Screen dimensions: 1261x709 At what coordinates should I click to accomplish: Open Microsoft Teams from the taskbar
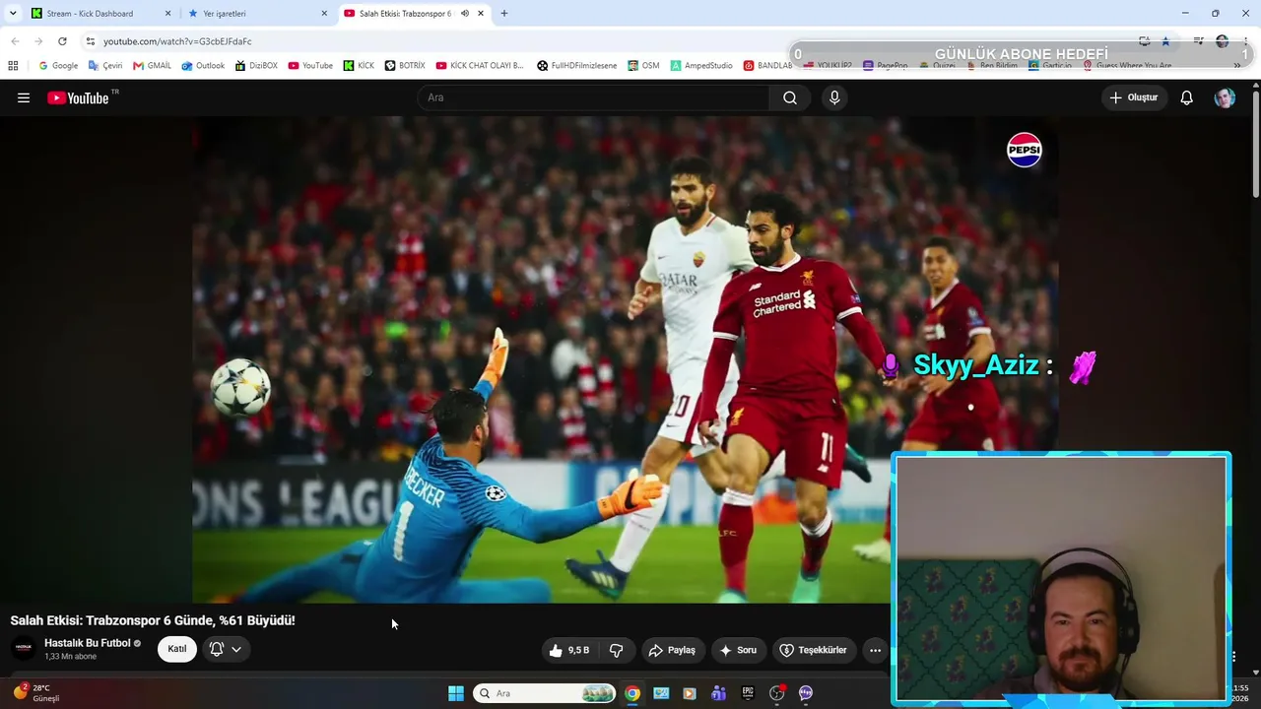click(x=718, y=693)
